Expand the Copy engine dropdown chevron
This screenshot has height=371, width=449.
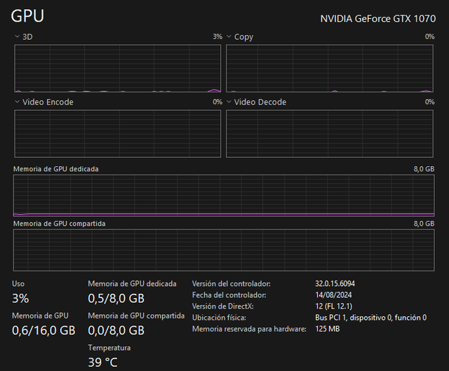[229, 36]
